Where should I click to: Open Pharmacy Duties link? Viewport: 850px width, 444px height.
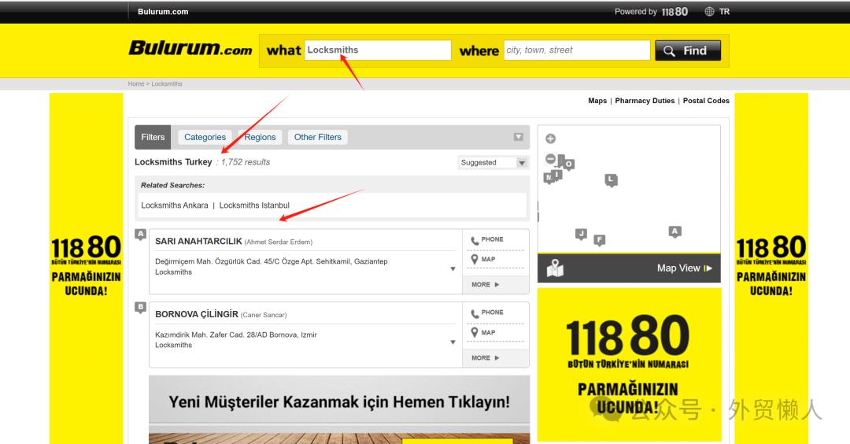tap(645, 101)
